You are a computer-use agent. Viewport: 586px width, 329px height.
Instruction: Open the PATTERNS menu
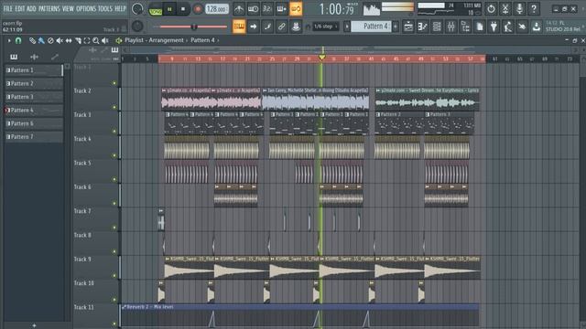49,8
